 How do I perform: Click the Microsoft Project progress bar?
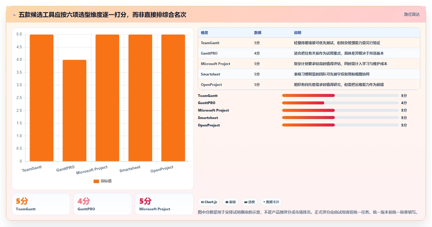[340, 110]
